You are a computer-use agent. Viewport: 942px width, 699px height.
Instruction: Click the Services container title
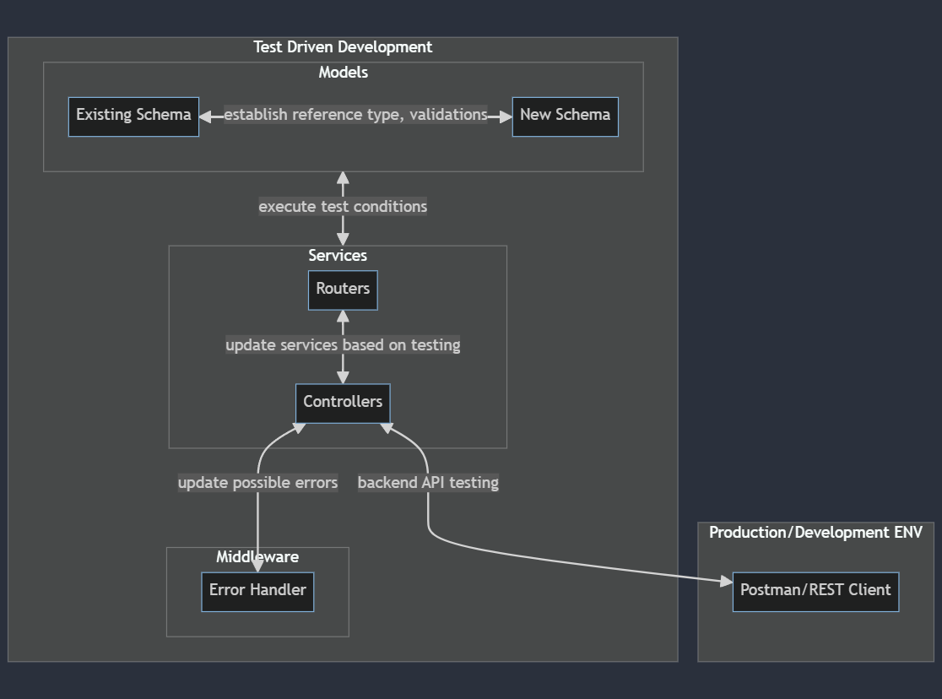coord(338,256)
